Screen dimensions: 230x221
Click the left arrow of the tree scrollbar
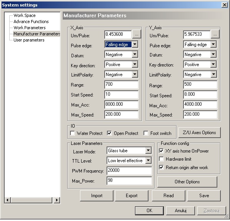tap(8, 200)
